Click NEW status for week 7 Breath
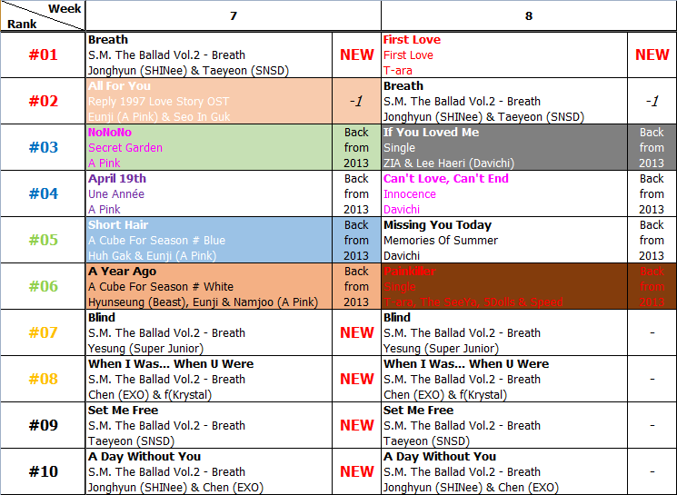Viewport: 677px width, 495px height. tap(356, 54)
